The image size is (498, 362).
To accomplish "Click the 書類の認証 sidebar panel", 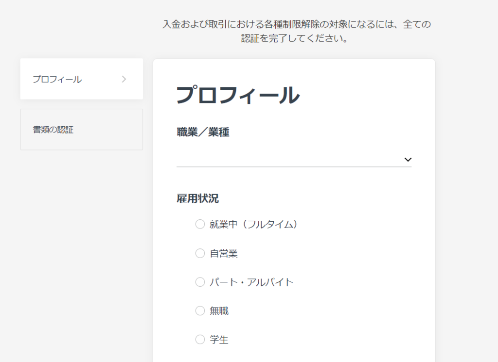I will point(81,129).
